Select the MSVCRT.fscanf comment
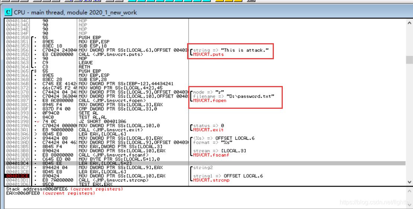413x209 pixels. click(211, 155)
